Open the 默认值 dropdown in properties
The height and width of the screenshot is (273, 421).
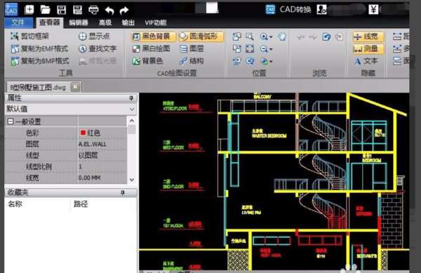[x=132, y=109]
